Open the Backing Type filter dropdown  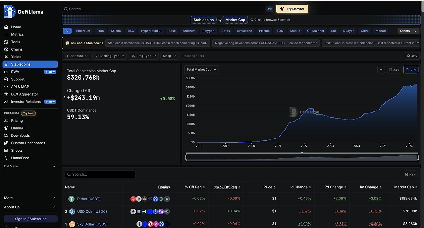click(x=109, y=56)
